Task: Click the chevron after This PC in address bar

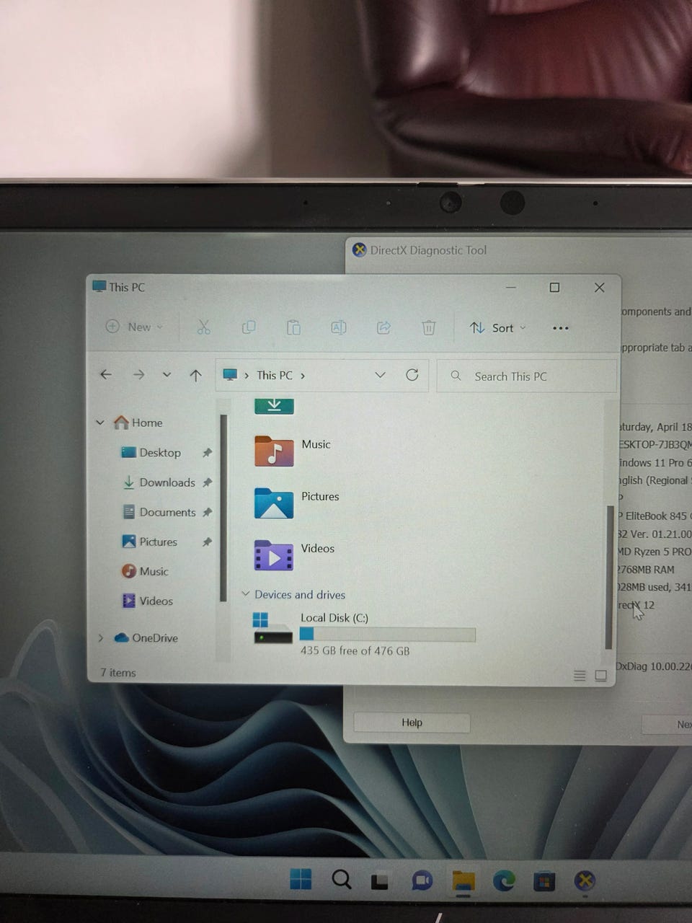Action: [x=303, y=376]
